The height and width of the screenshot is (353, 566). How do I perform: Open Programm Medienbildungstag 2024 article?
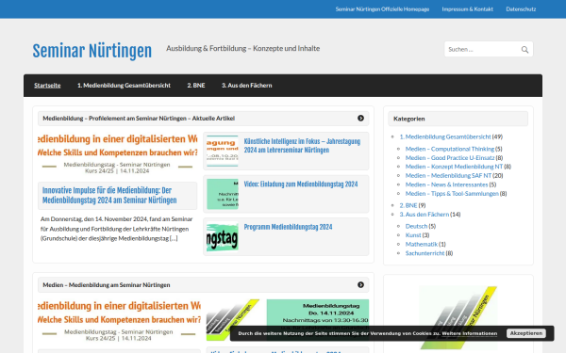288,227
